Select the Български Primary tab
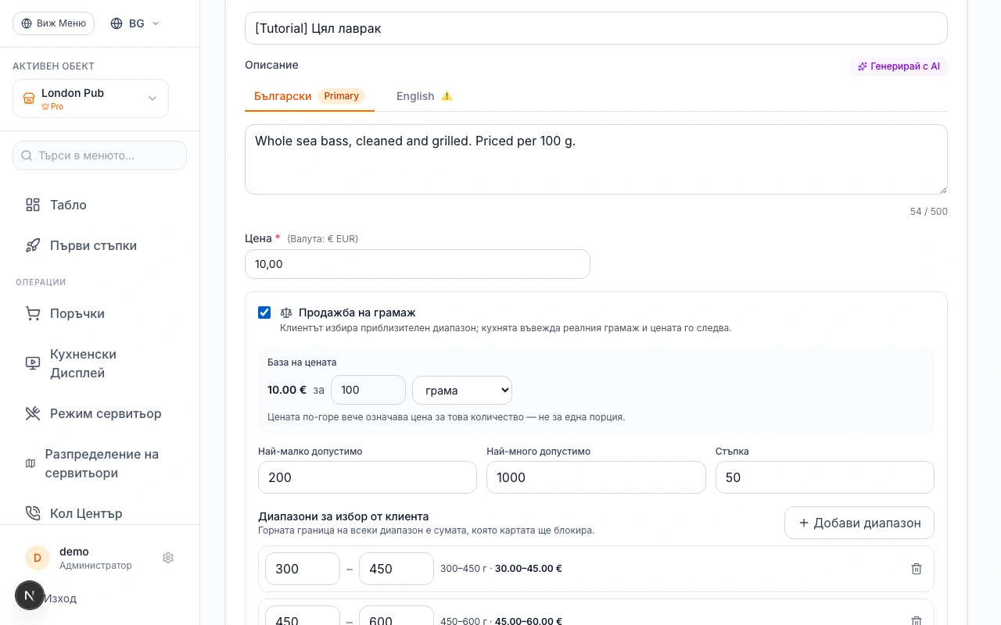This screenshot has height=625, width=1001. click(310, 96)
